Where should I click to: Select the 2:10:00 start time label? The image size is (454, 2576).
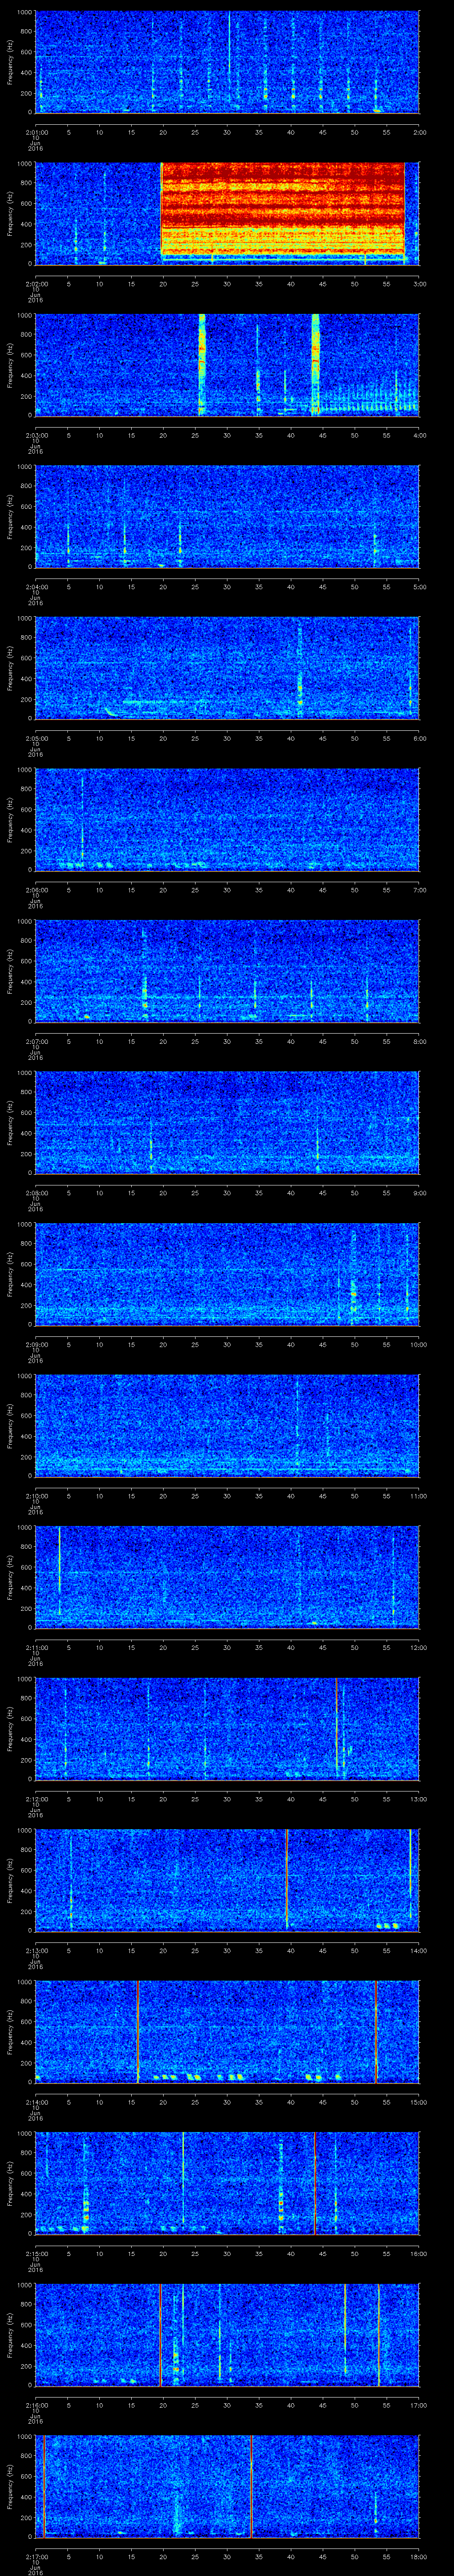point(37,1495)
